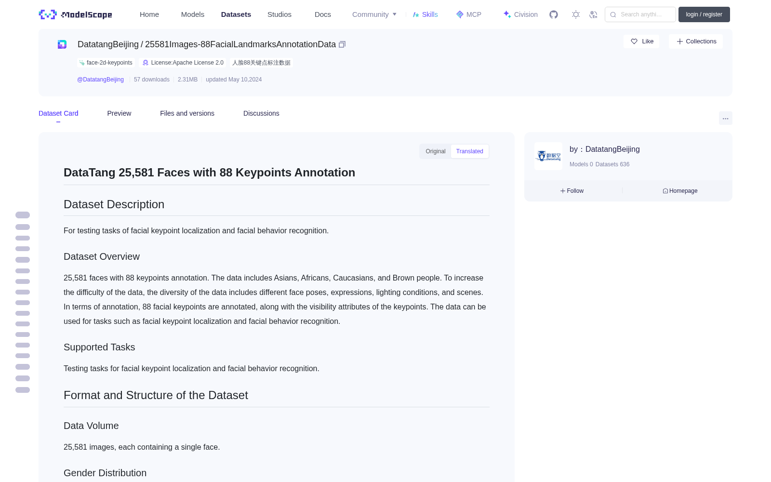
Task: Visit the publisher Homepage
Action: 680,191
